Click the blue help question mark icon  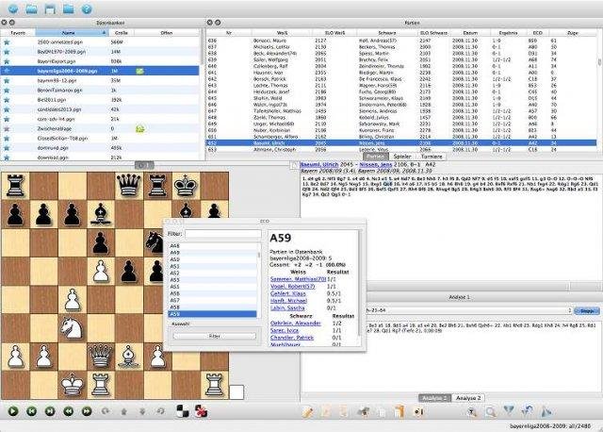(x=87, y=8)
